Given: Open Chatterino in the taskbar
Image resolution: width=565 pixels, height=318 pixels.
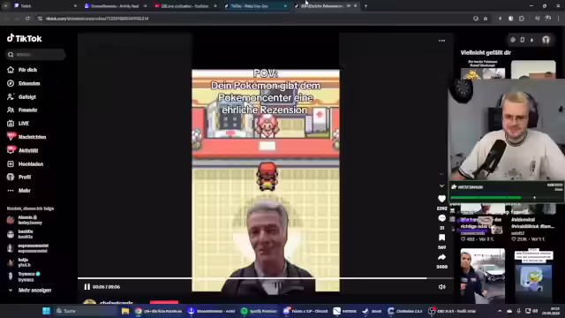Looking at the screenshot, I should [x=405, y=311].
